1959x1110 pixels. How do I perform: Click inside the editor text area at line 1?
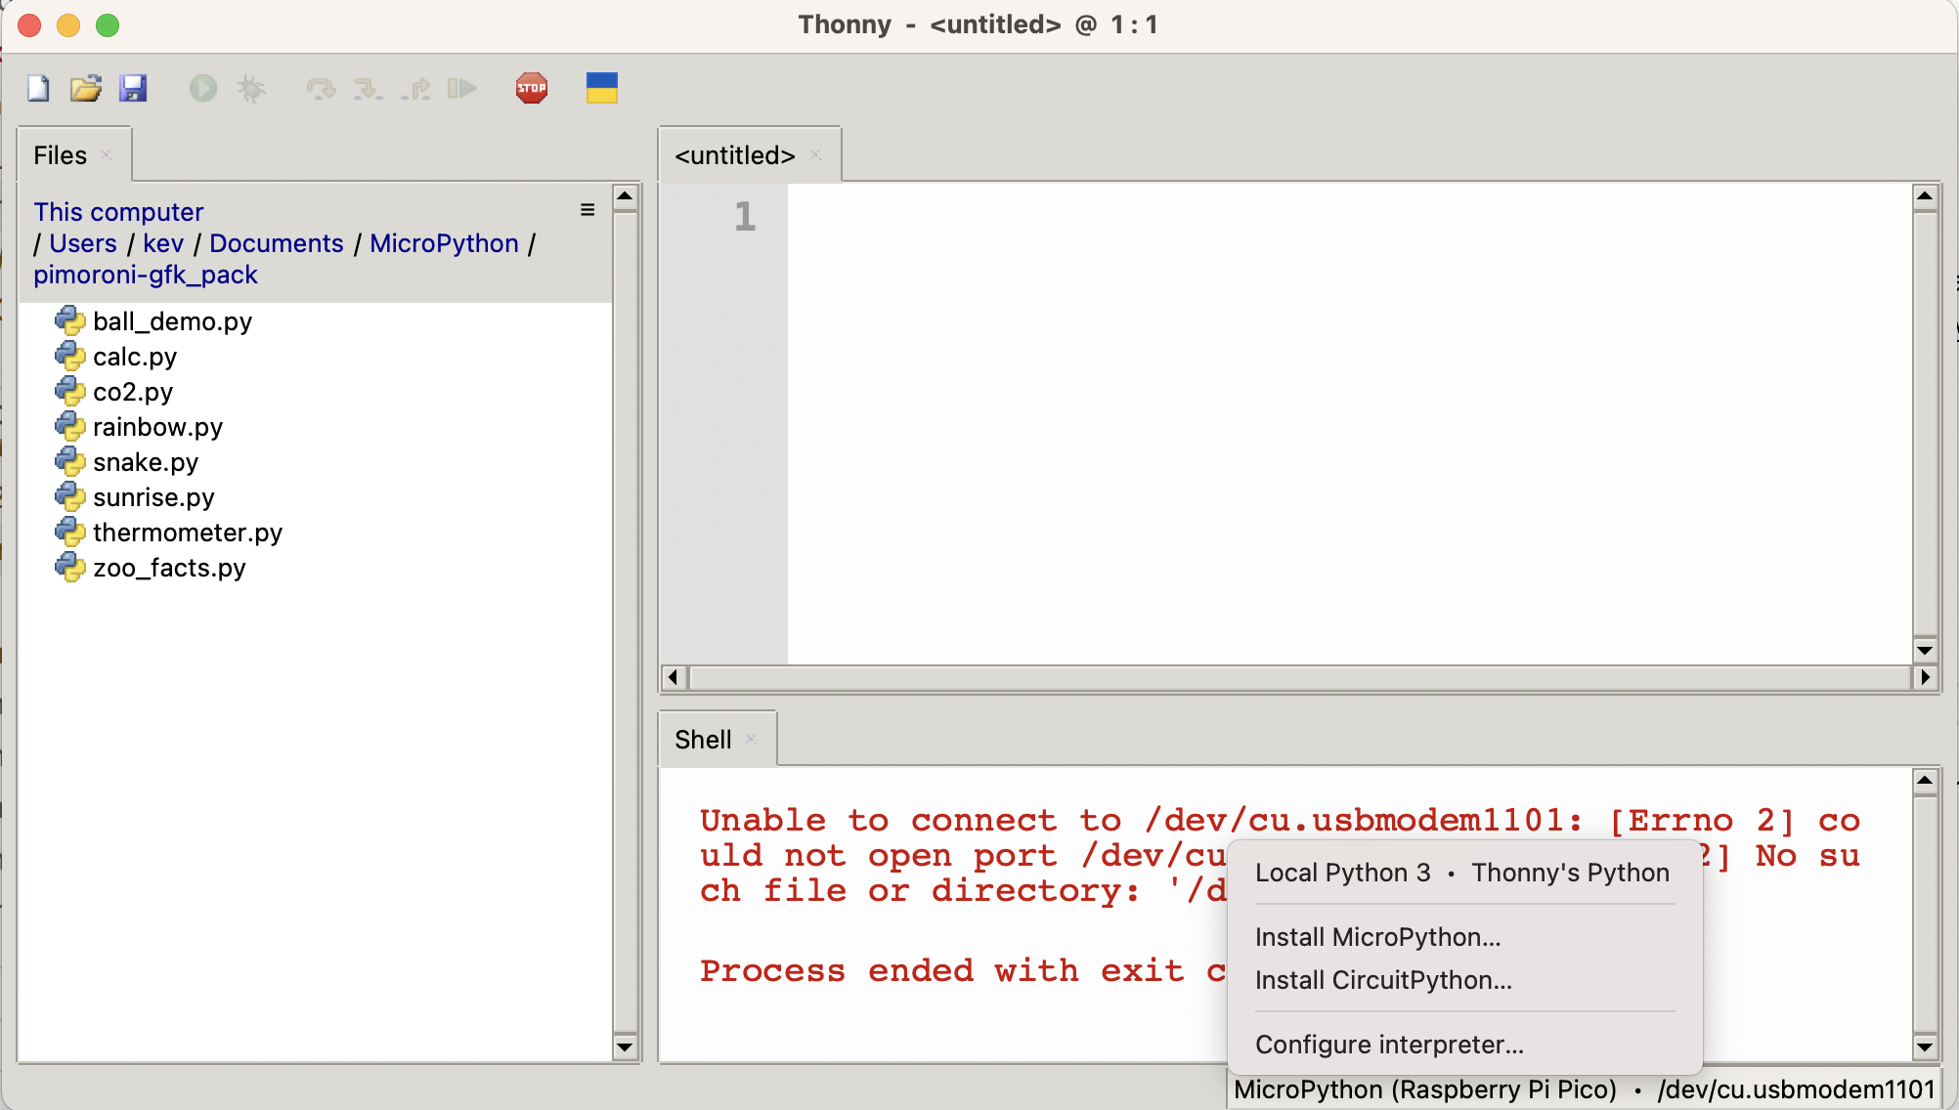coord(1349,216)
